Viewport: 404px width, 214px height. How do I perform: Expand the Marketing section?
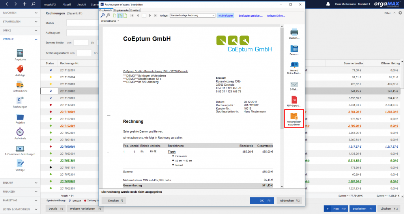click(x=20, y=200)
